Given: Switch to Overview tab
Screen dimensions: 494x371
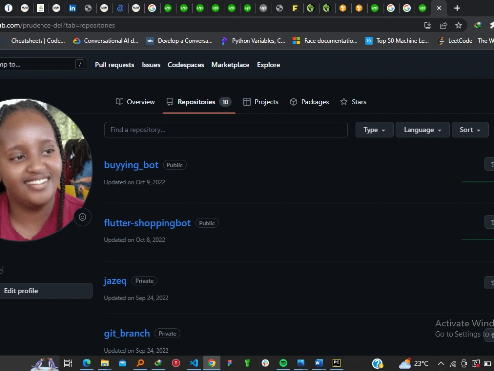Looking at the screenshot, I should tap(135, 102).
